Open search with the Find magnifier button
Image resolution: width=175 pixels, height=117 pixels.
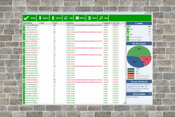point(103,18)
